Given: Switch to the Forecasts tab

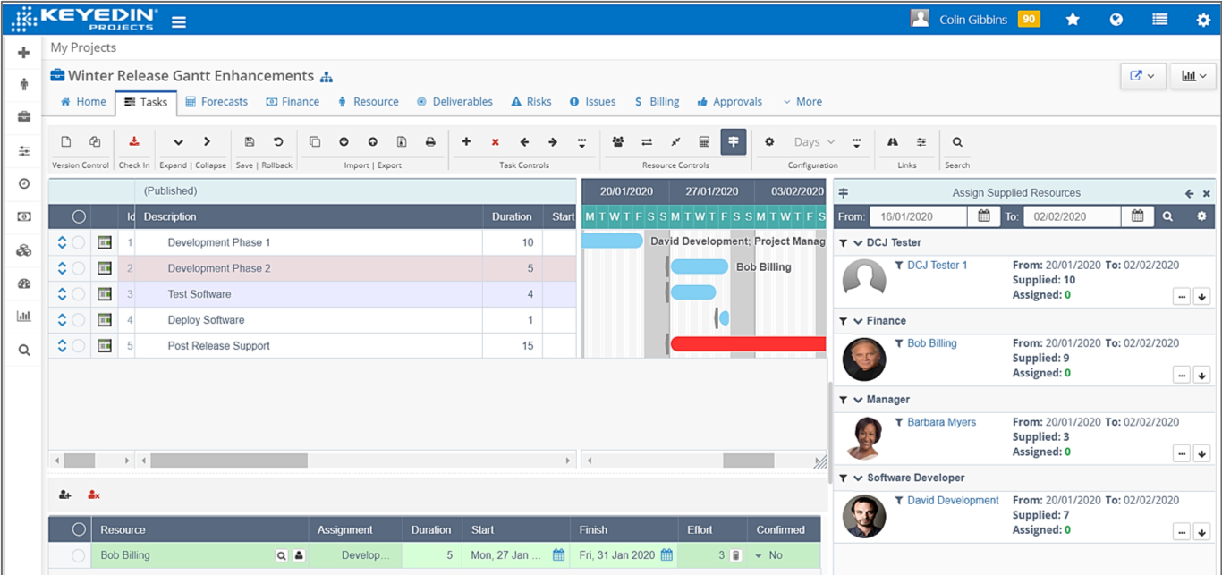Looking at the screenshot, I should [216, 102].
